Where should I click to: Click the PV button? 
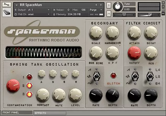pyautogui.click(x=163, y=14)
